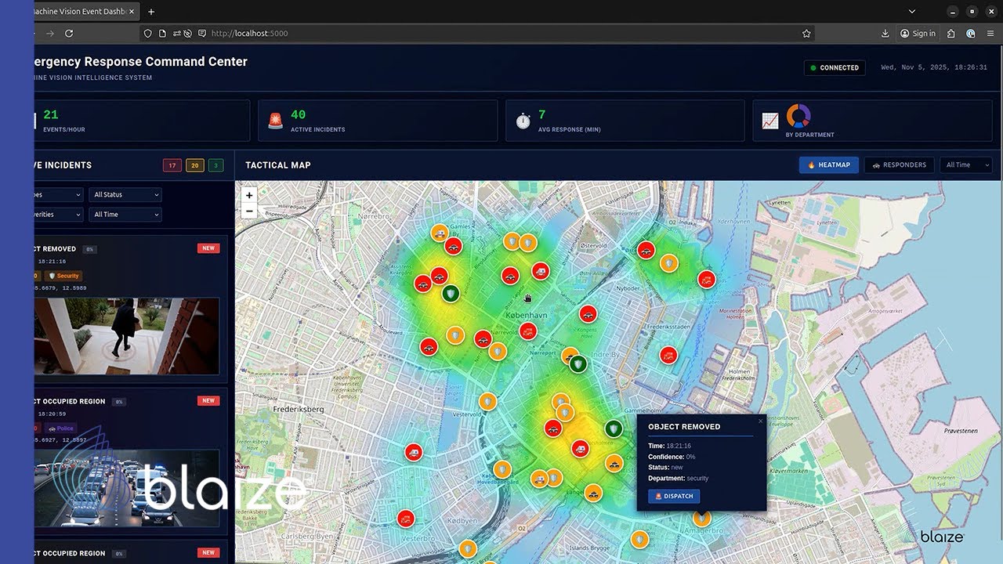Click the By Department donut chart
Viewport: 1003px width, 564px height.
point(798,116)
